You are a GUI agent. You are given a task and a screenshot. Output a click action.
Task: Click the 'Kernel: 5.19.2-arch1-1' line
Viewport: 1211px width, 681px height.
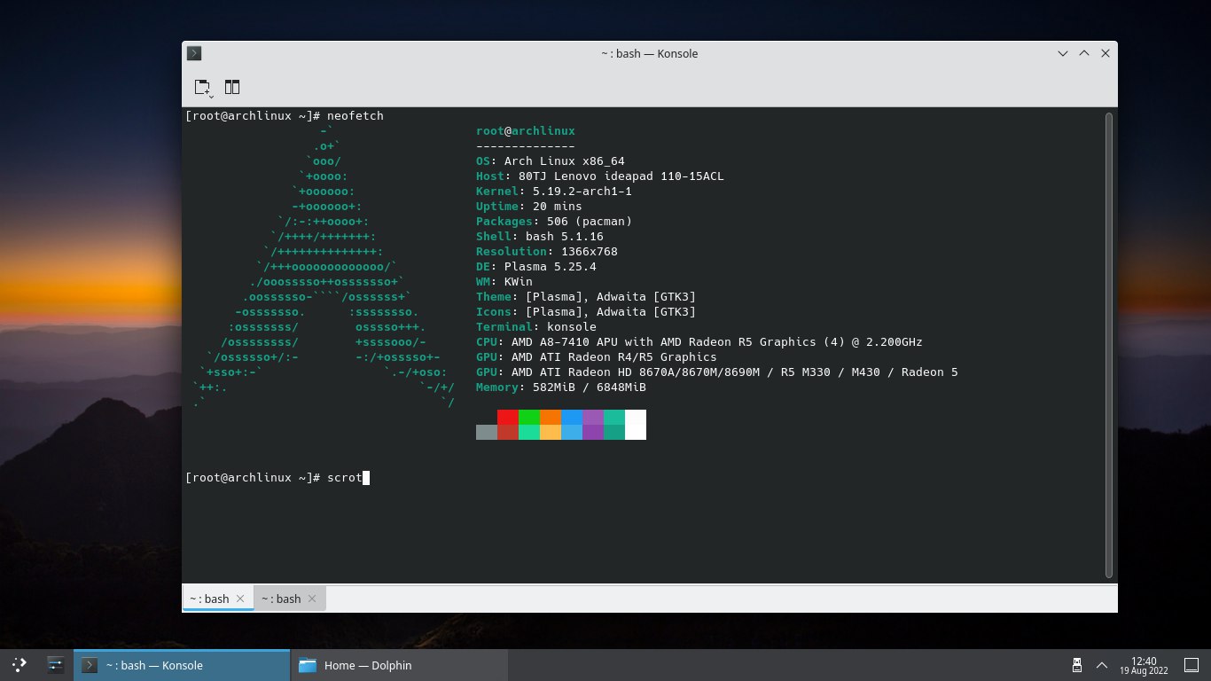tap(554, 192)
